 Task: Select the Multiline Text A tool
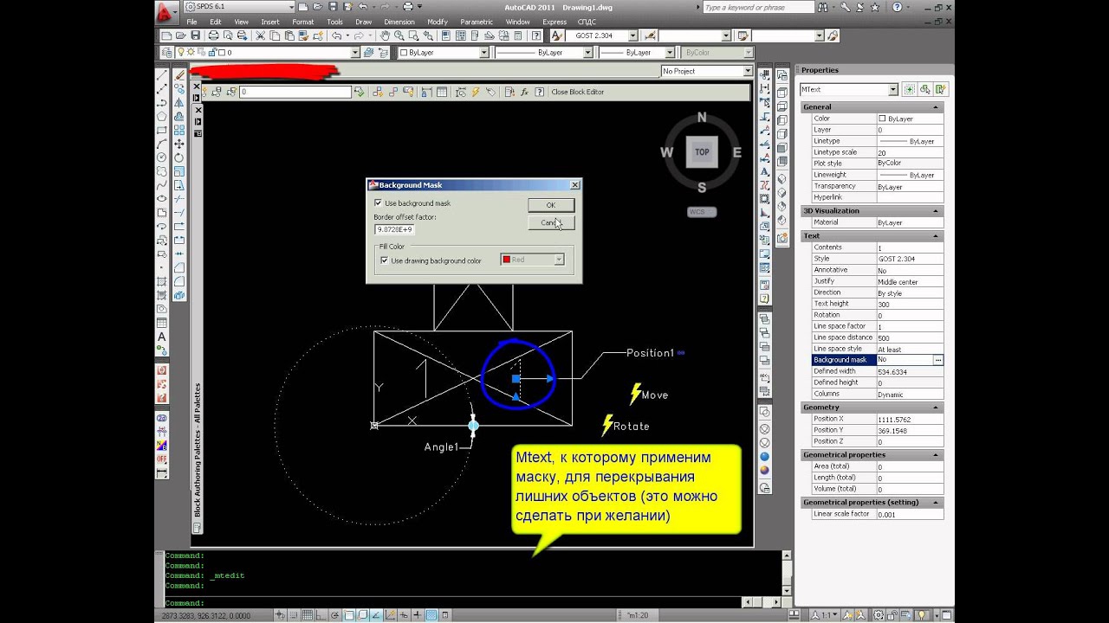click(x=162, y=337)
